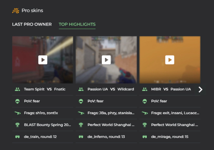Click PoV: fear in the MIBR card
214x150 pixels.
(159, 101)
